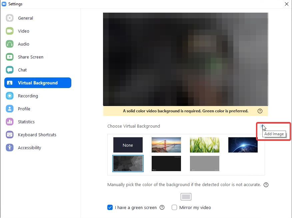Image resolution: width=292 pixels, height=218 pixels.
Task: Click the solid color background warning text
Action: coord(186,111)
